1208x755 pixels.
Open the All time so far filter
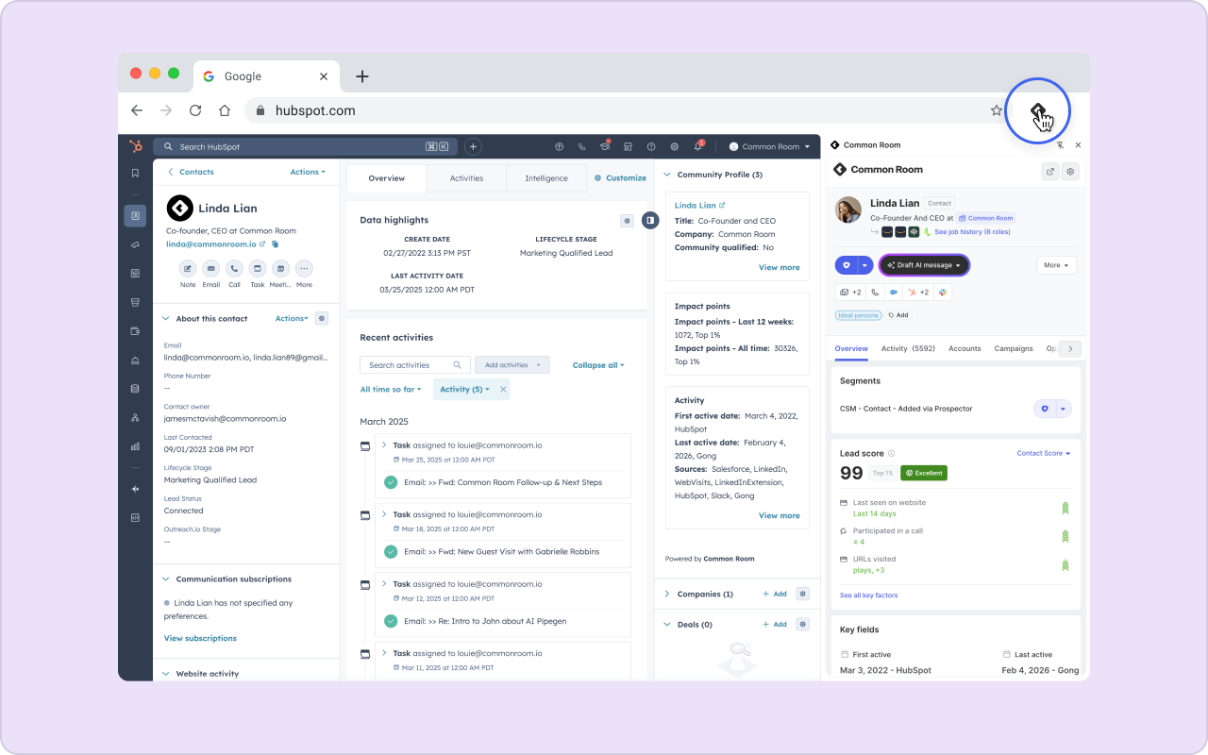point(392,389)
